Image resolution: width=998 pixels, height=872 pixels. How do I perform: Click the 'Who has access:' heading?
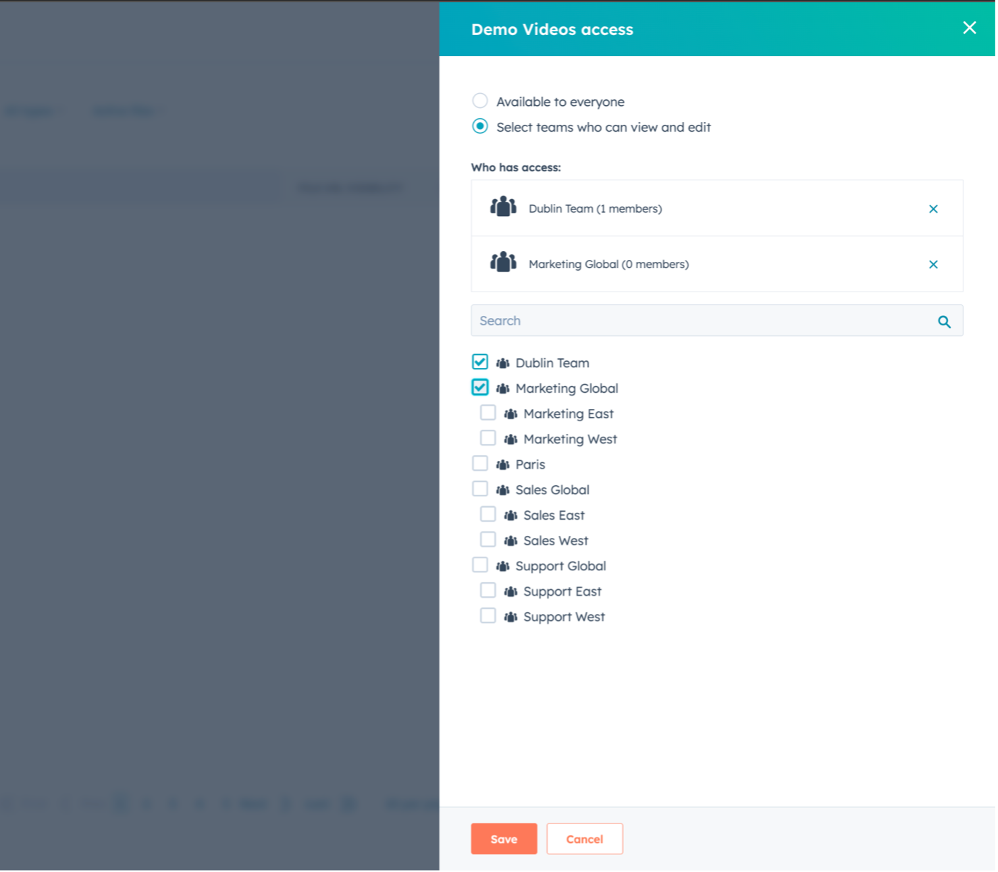(517, 167)
